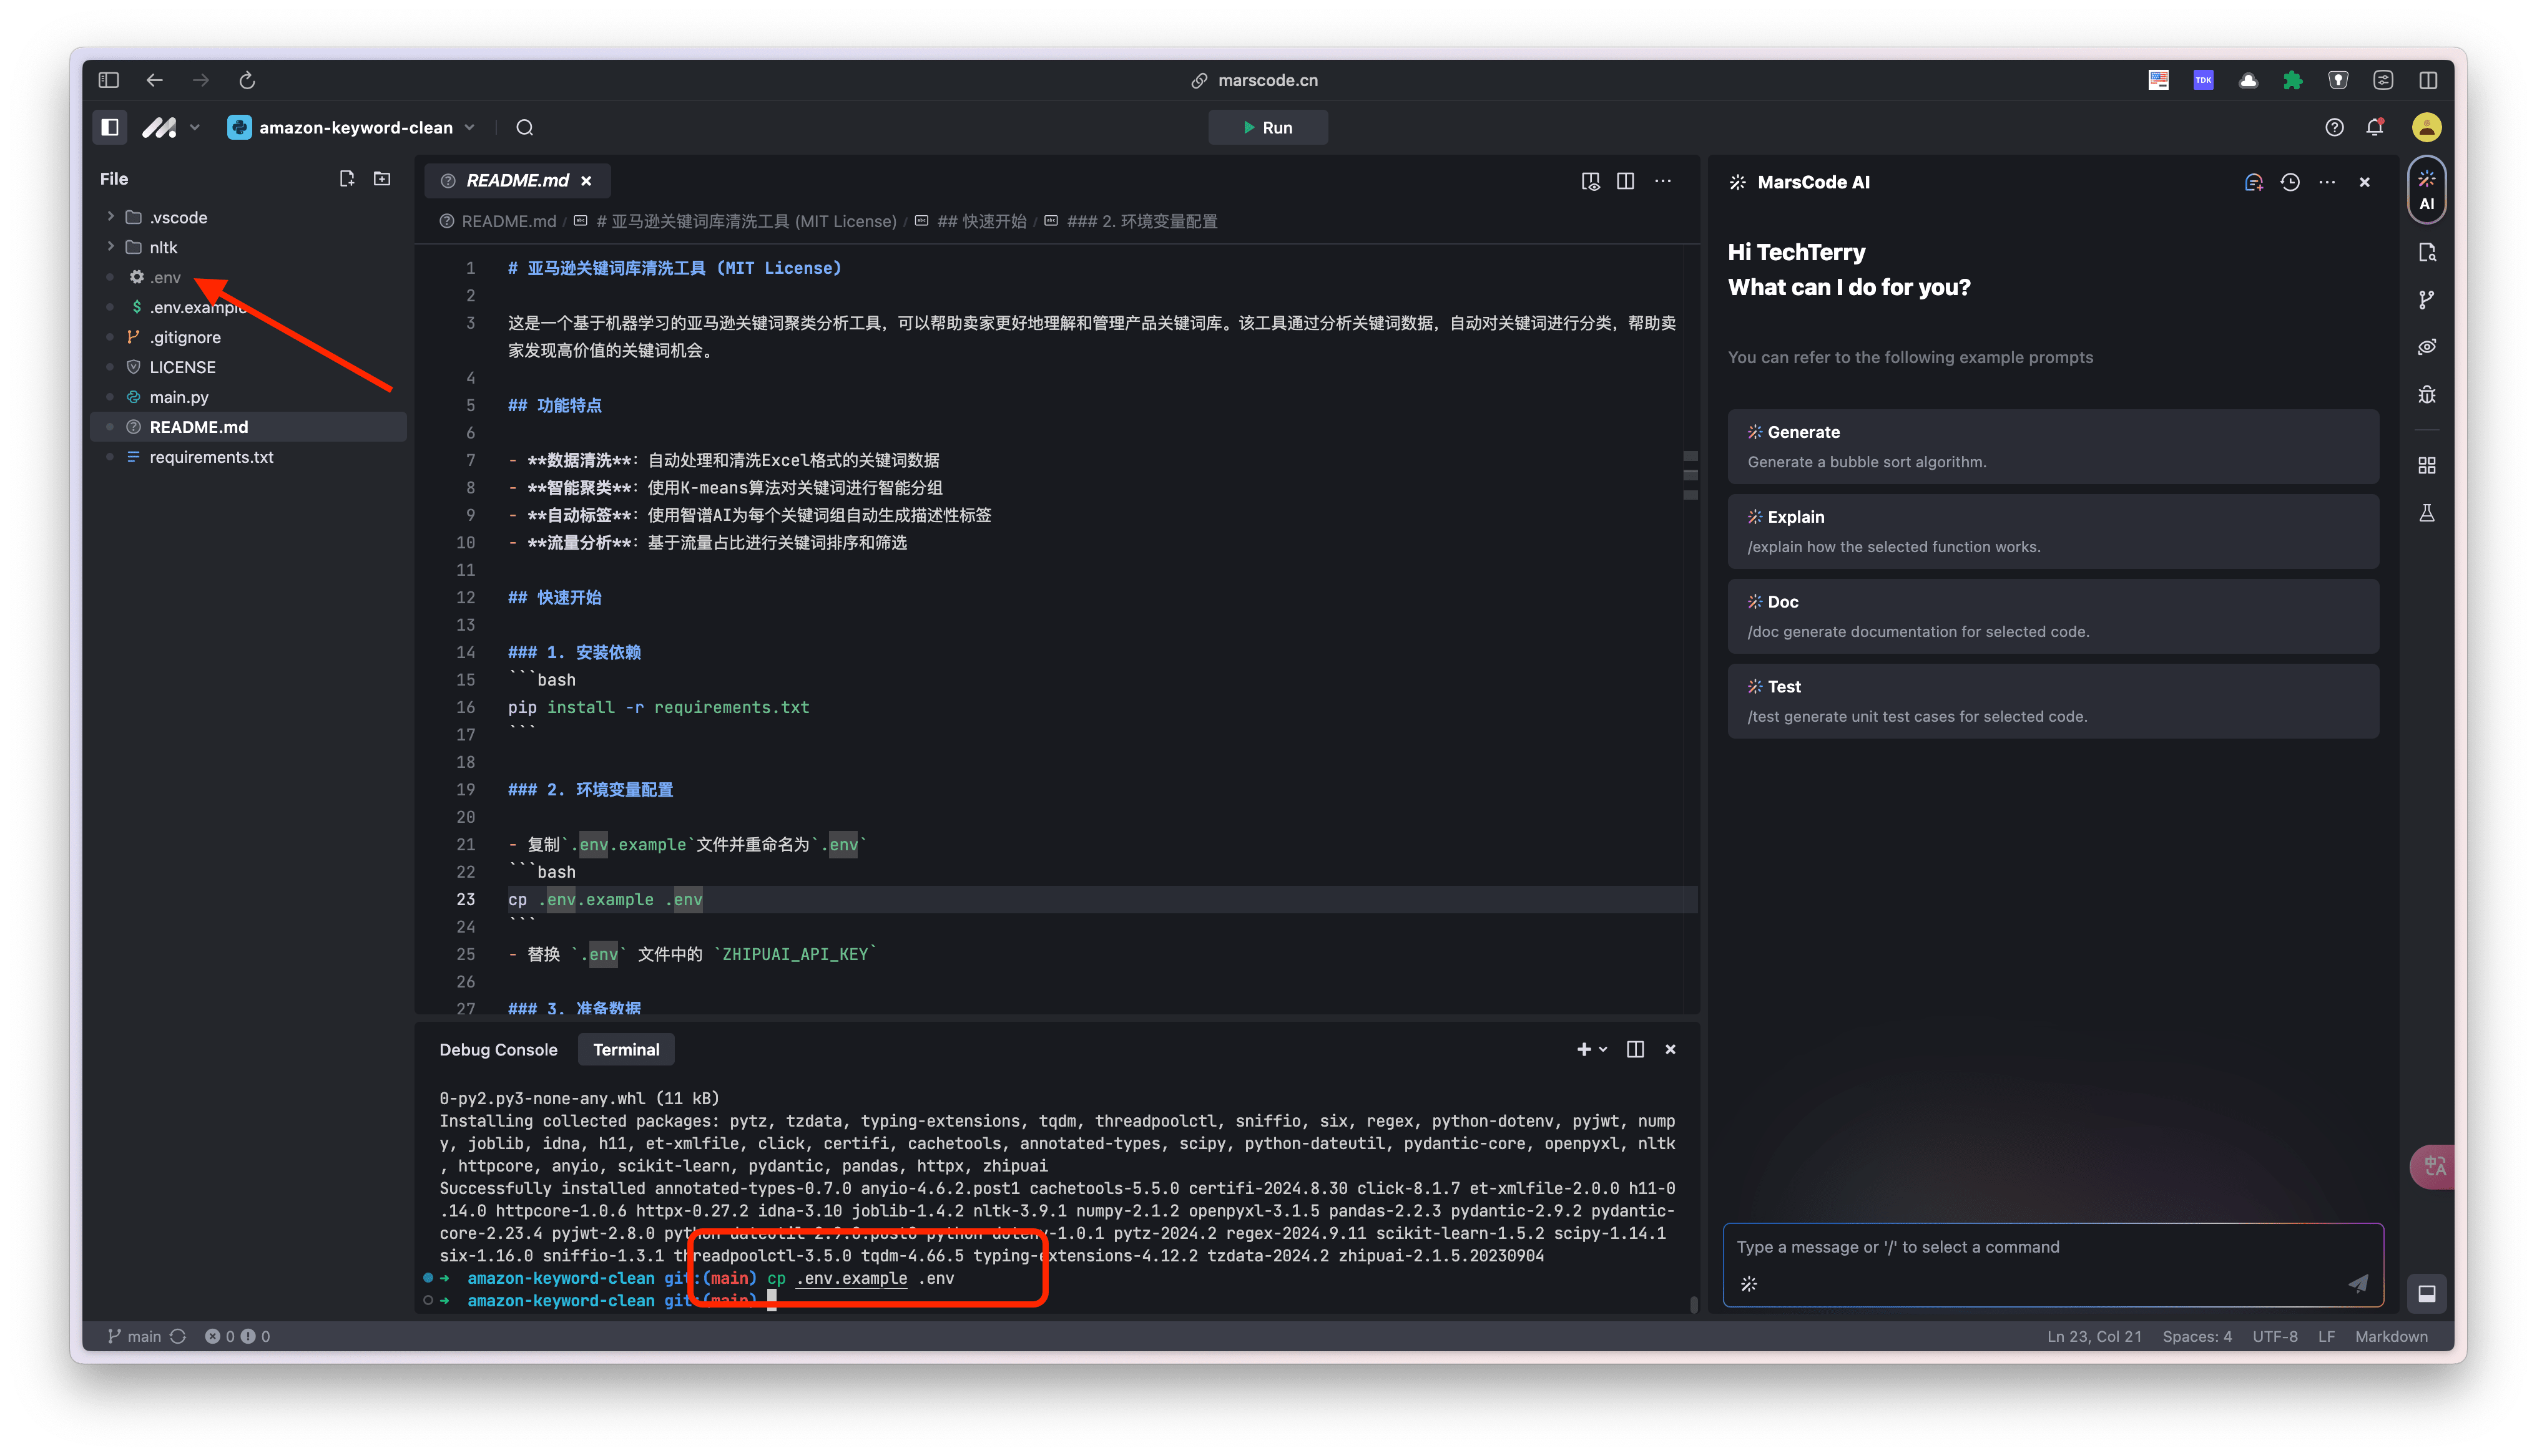This screenshot has width=2537, height=1456.
Task: Open the testing flask icon in right sidebar
Action: click(2426, 513)
